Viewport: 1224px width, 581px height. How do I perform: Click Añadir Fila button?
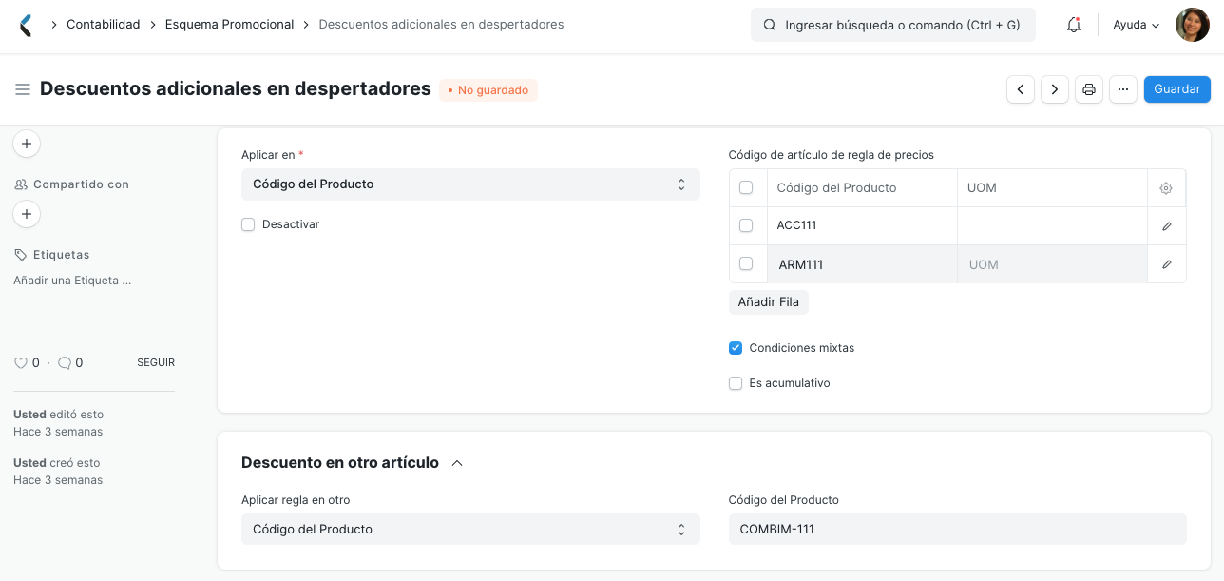click(769, 302)
